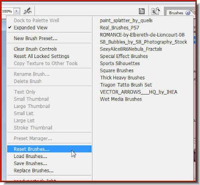Select Small List view option
Screen dimensions: 200x185
(x=49, y=113)
